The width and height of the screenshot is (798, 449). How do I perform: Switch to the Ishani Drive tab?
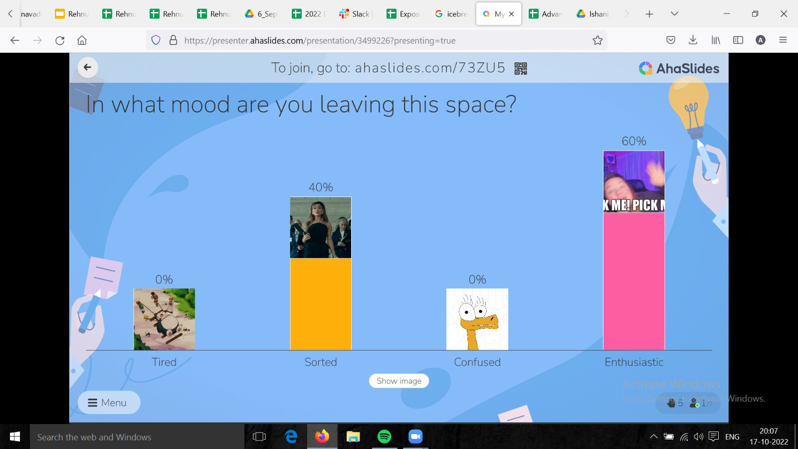pos(593,14)
